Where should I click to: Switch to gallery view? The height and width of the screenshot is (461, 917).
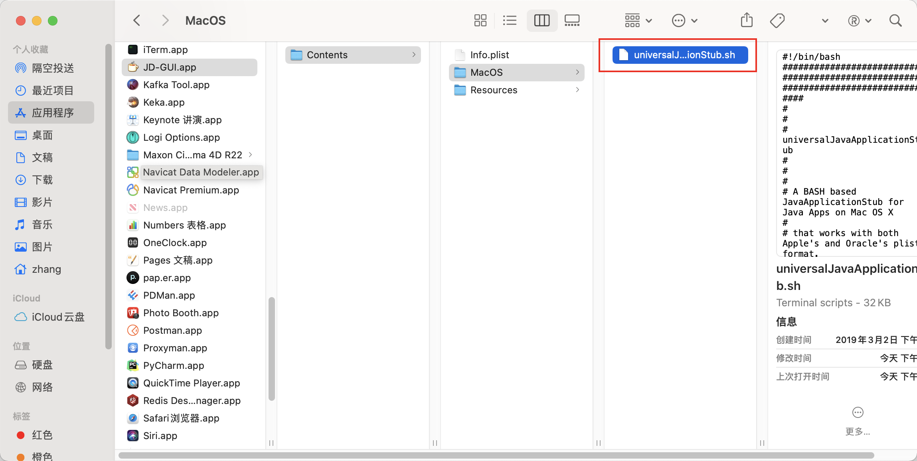coord(572,20)
